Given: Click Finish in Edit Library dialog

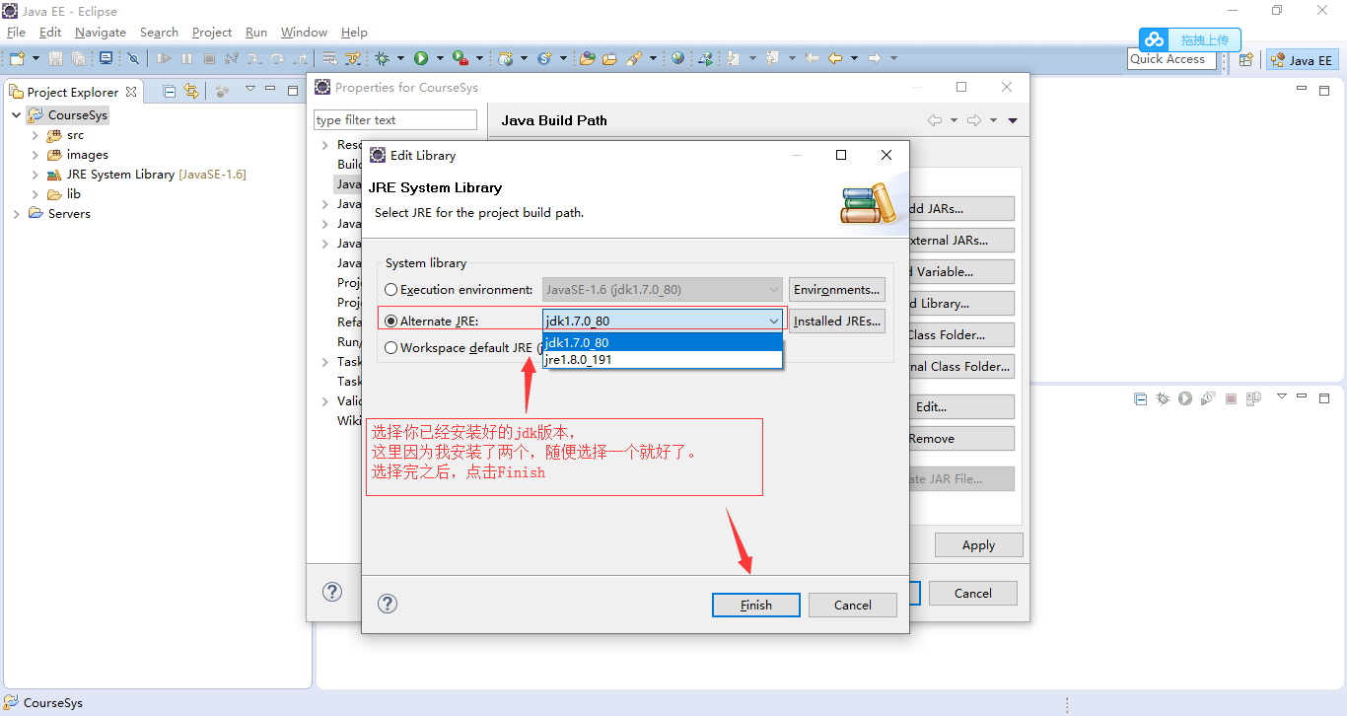Looking at the screenshot, I should point(756,605).
